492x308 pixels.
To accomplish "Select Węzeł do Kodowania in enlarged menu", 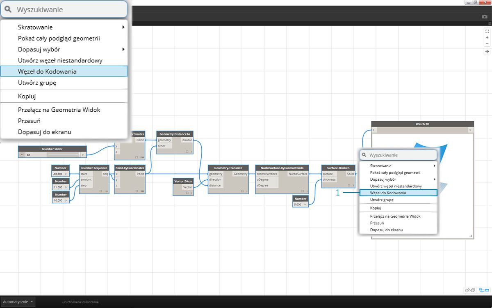I will [x=64, y=71].
